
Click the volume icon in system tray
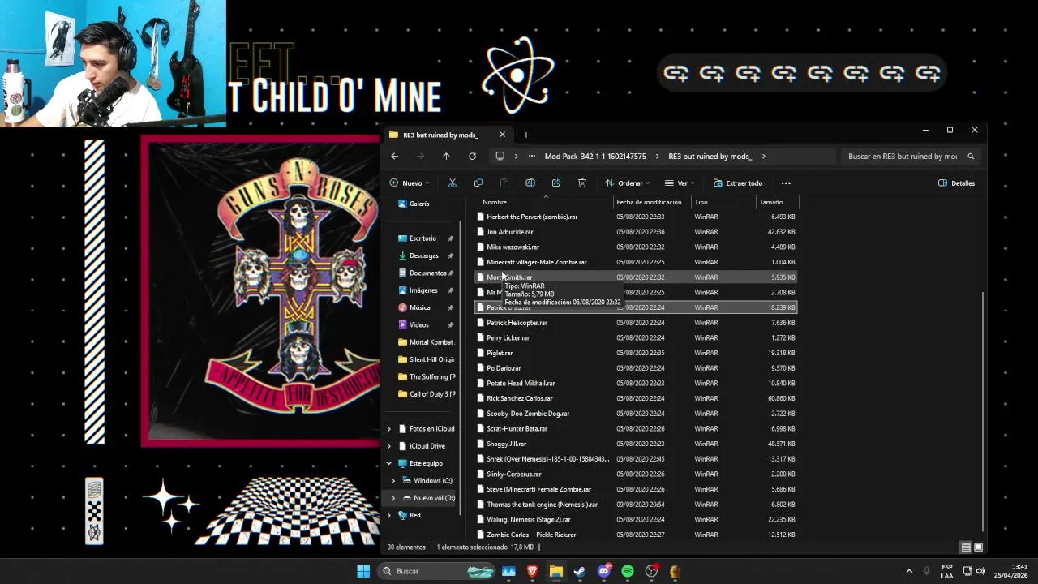[980, 571]
